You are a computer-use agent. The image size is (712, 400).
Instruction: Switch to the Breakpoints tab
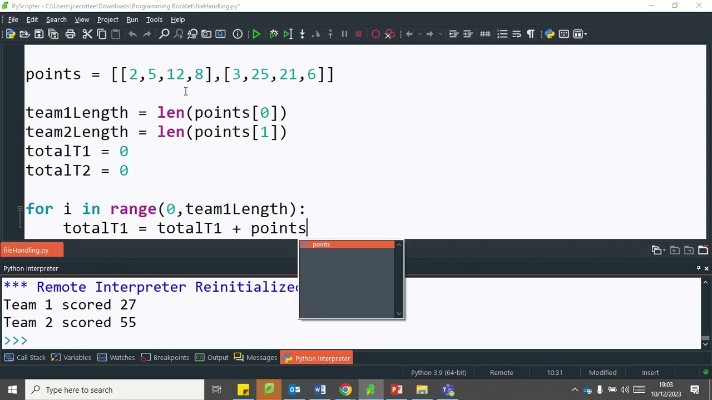click(165, 358)
